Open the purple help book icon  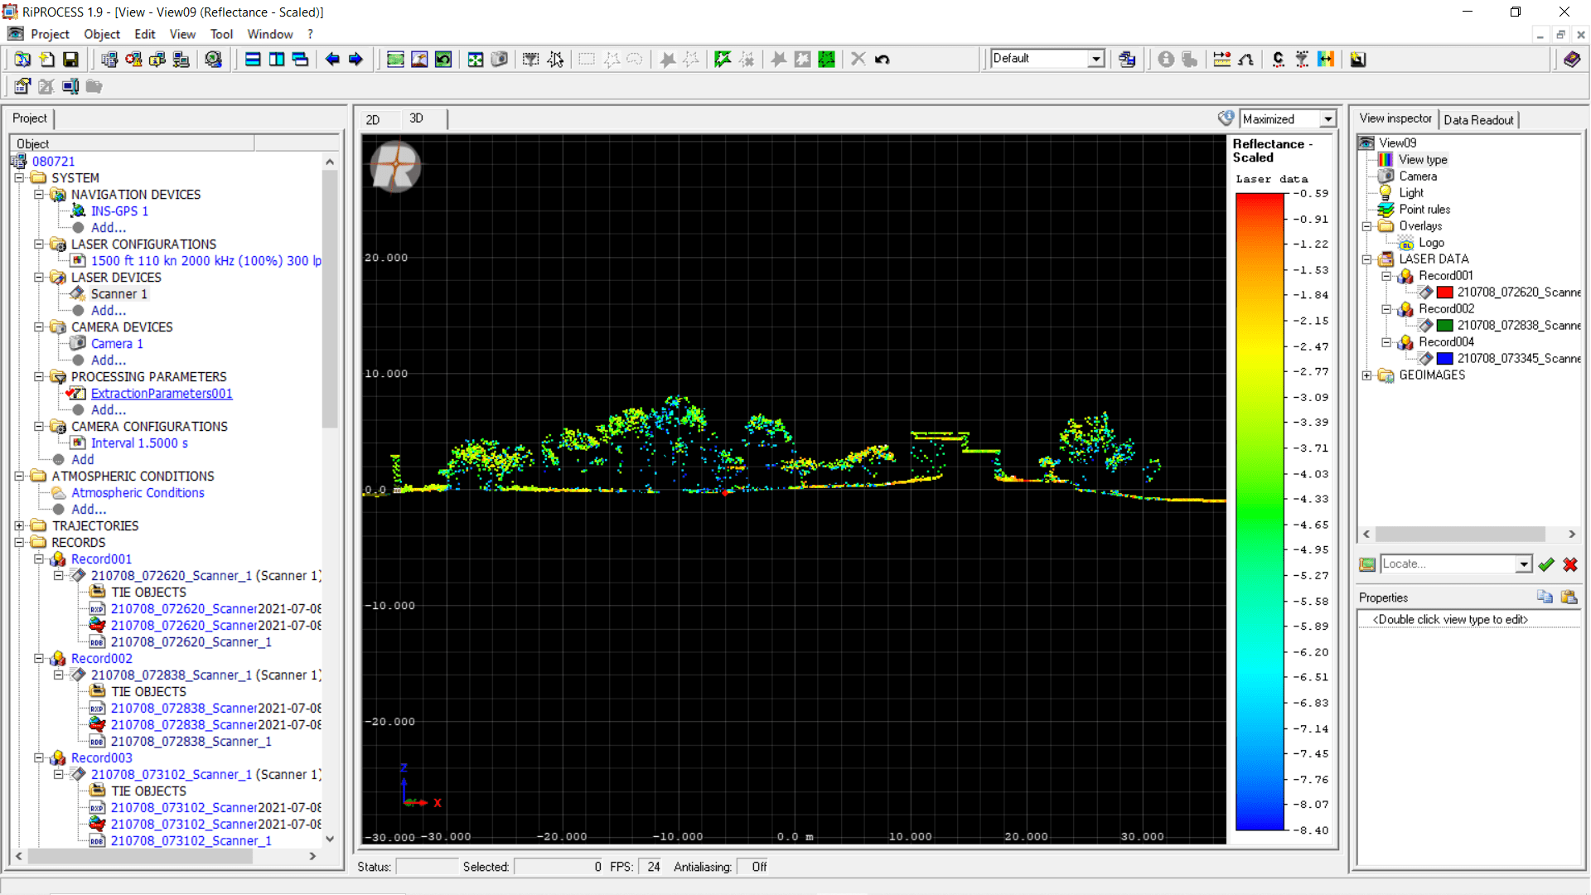[x=1571, y=59]
